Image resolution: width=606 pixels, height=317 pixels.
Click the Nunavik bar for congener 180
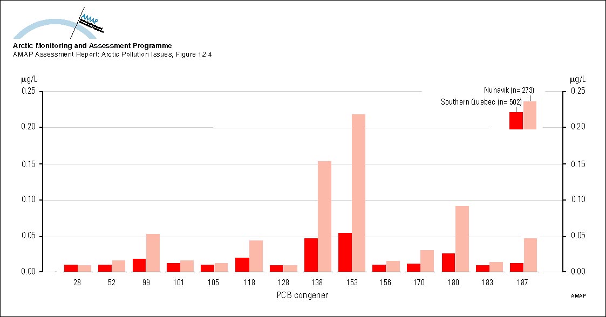point(462,238)
